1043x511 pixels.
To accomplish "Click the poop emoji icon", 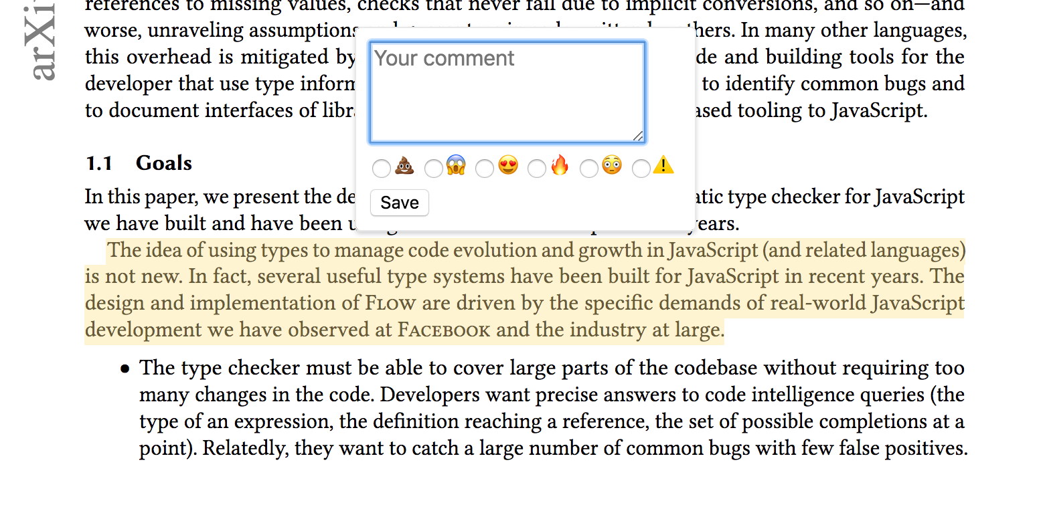I will [x=404, y=165].
